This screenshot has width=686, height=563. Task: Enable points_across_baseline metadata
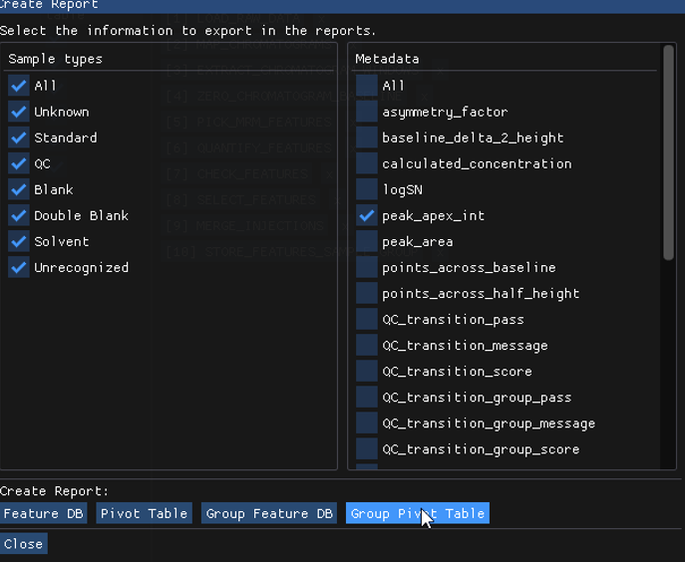tap(367, 267)
